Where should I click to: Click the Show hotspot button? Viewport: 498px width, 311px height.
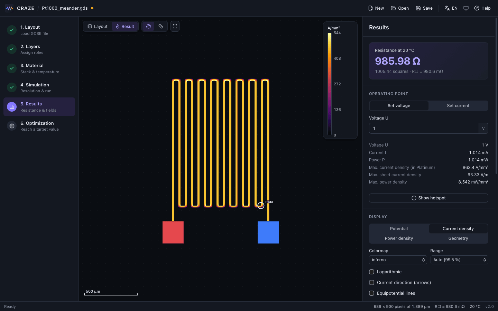coord(428,198)
